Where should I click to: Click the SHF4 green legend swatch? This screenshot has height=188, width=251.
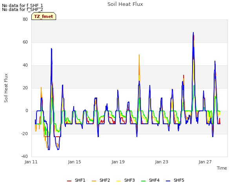144,181
